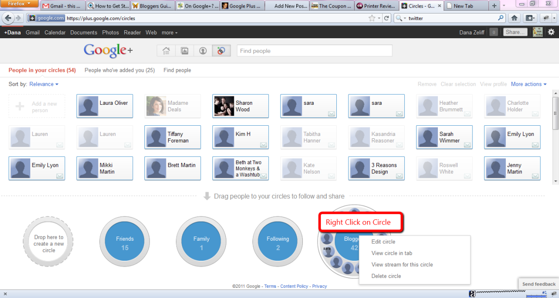Open the Sort by Relevance dropdown
This screenshot has width=559, height=298.
pos(44,84)
